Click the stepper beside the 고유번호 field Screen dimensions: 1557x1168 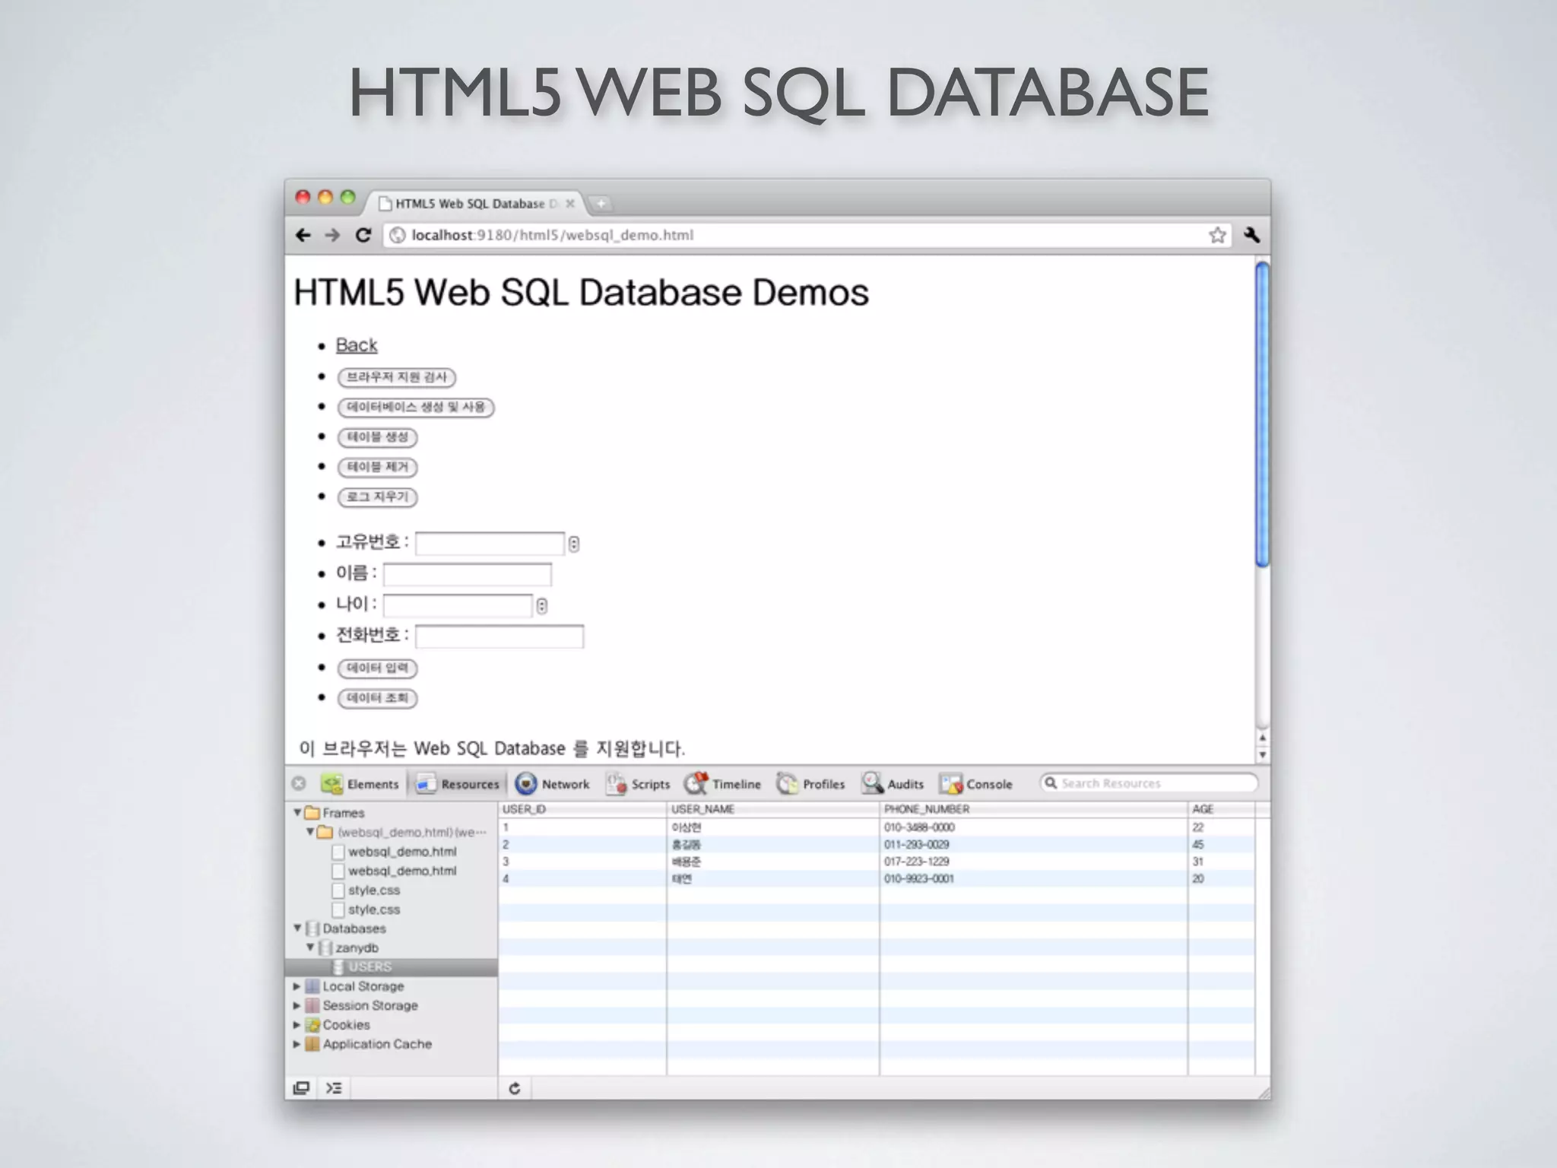tap(574, 544)
